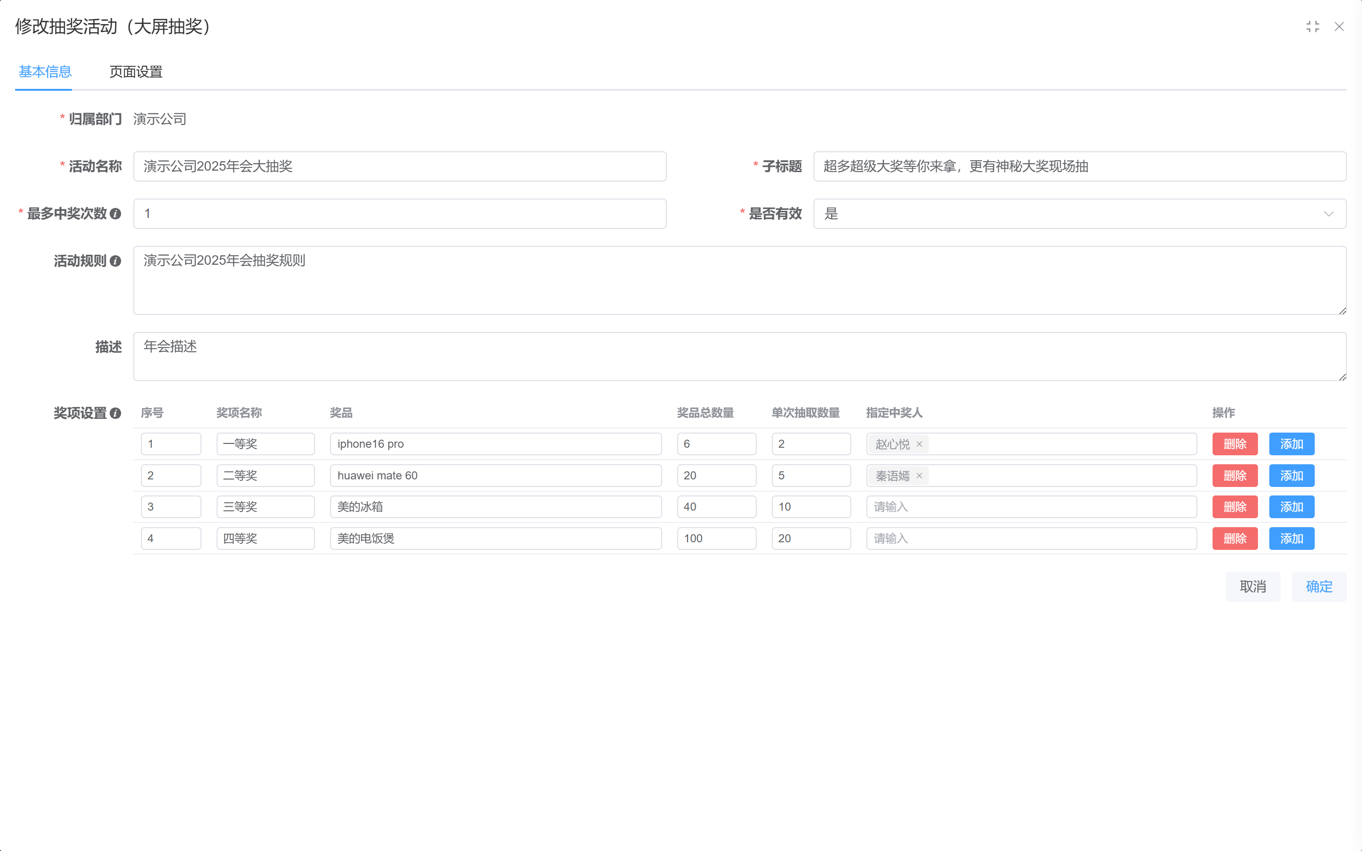Switch to the 基本信息 tab
Image resolution: width=1362 pixels, height=851 pixels.
tap(44, 72)
